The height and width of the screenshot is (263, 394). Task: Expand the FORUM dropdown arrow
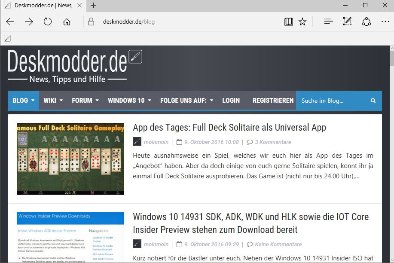tap(97, 100)
